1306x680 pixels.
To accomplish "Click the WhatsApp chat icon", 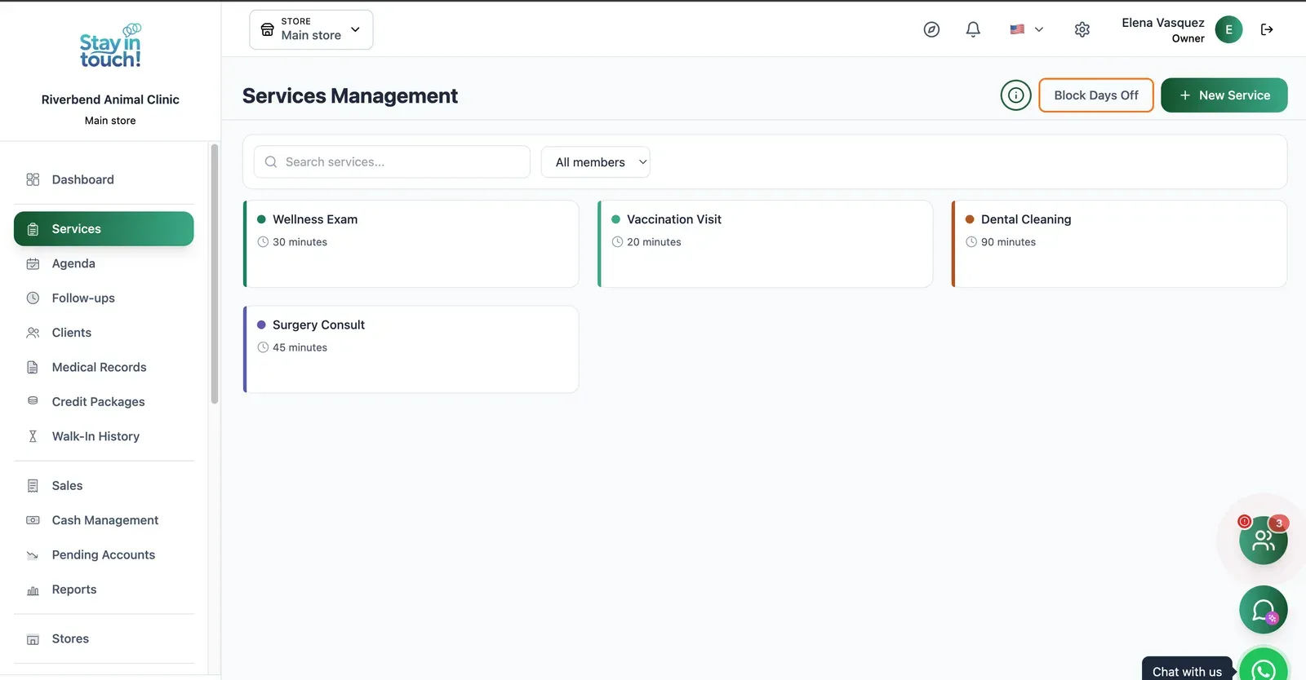I will coord(1264,669).
